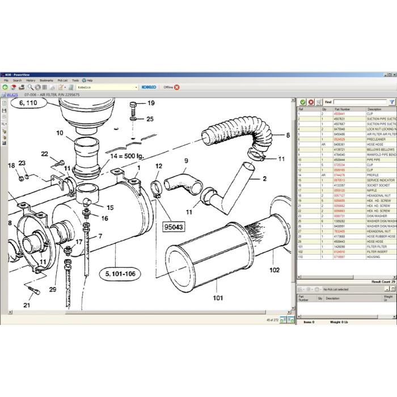Viewport: 397px width, 397px height.
Task: Click the red X clear icon in parts panel
Action: pos(311,102)
